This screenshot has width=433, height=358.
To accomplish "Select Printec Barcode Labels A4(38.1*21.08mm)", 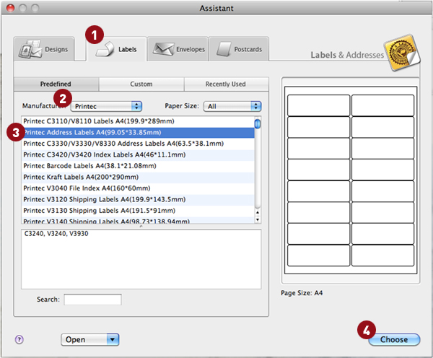I will (138, 166).
